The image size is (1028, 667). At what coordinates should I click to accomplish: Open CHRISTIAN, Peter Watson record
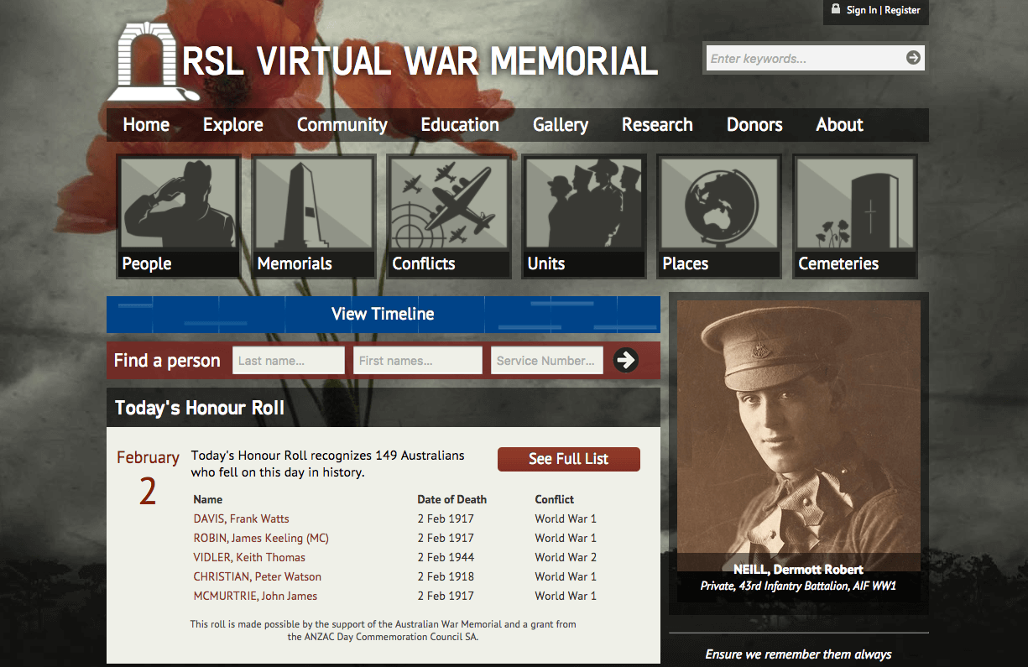pyautogui.click(x=257, y=576)
